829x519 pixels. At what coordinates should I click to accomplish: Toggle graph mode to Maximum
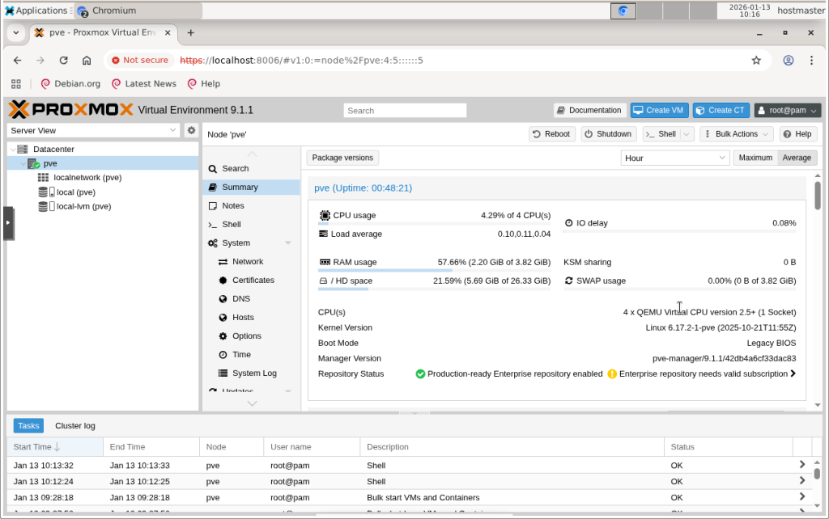pyautogui.click(x=755, y=158)
